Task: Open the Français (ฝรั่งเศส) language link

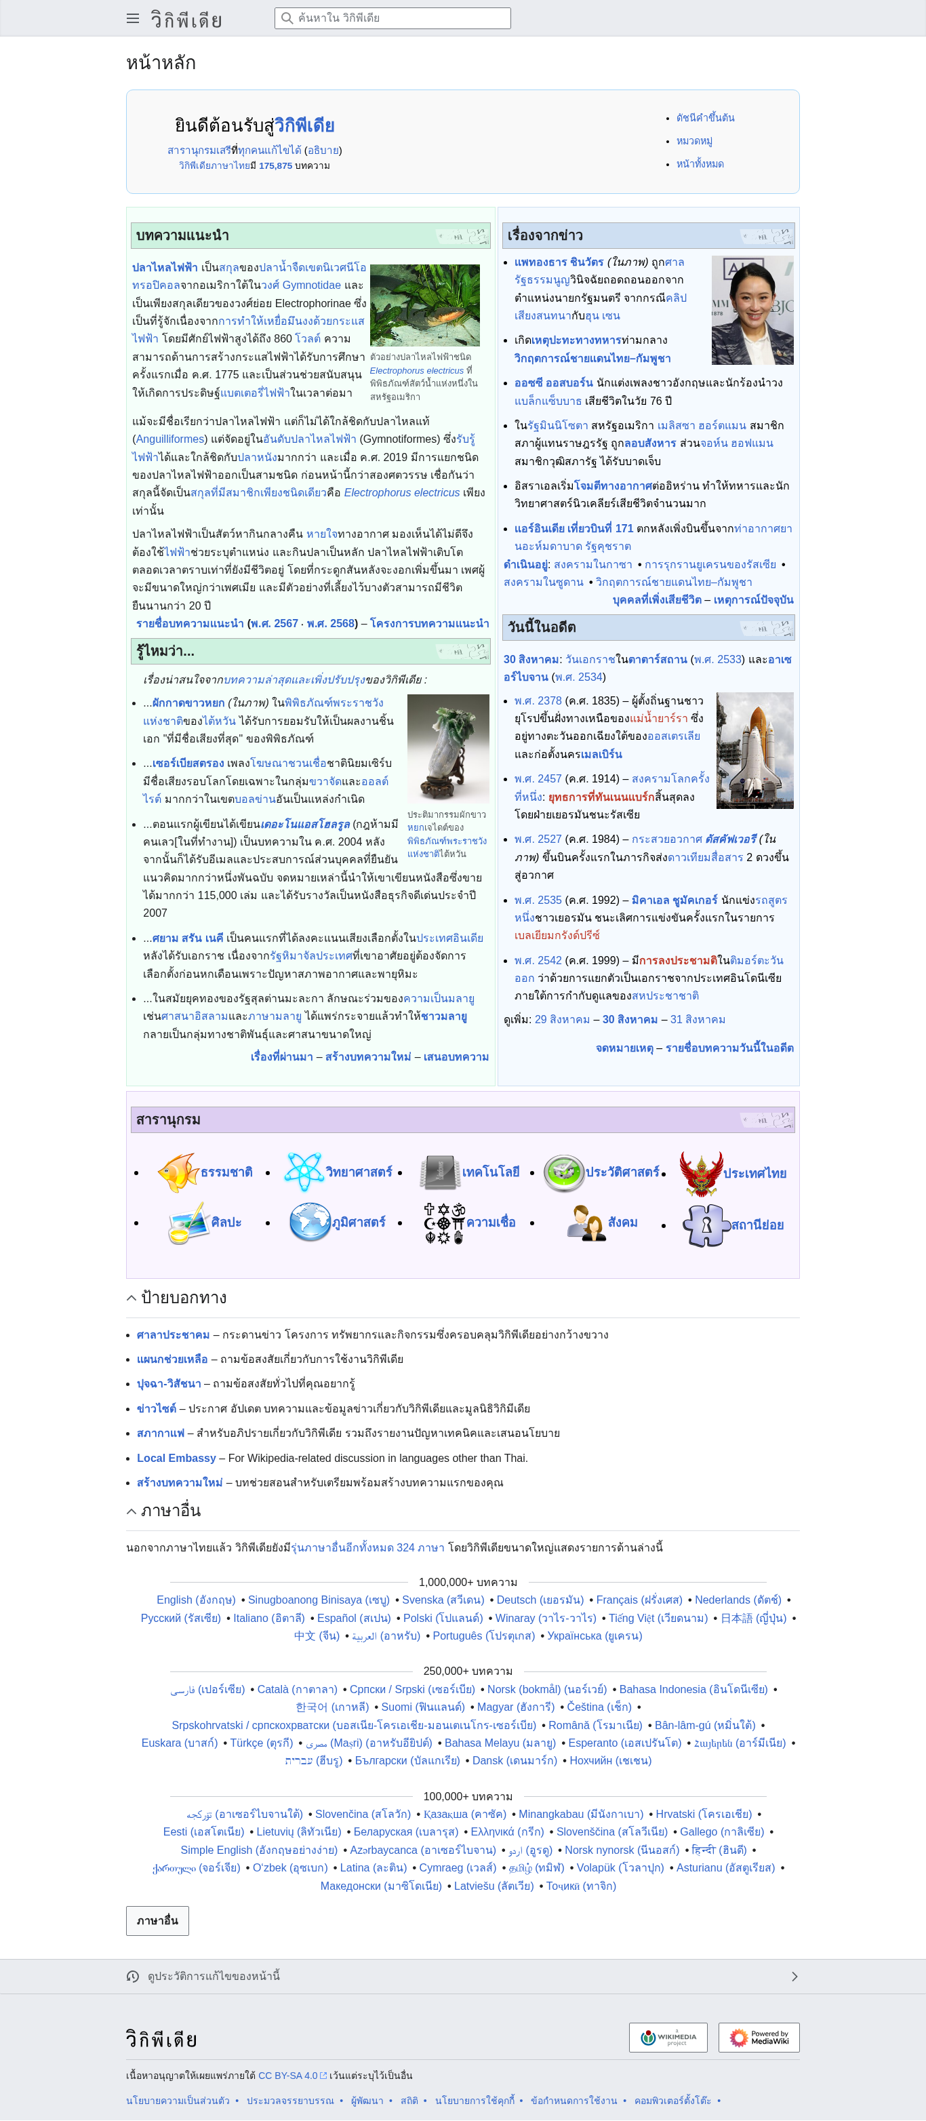Action: click(639, 1600)
